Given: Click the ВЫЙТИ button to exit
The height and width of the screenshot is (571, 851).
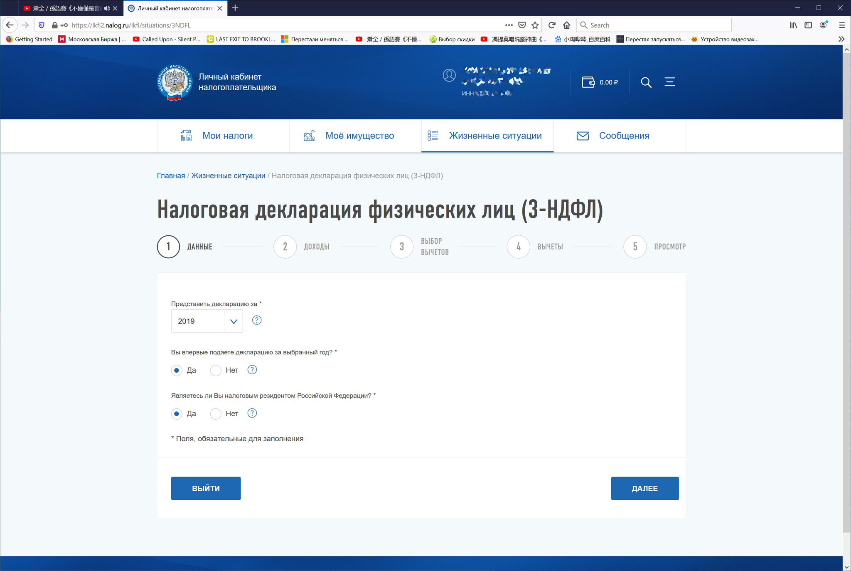Looking at the screenshot, I should click(206, 487).
